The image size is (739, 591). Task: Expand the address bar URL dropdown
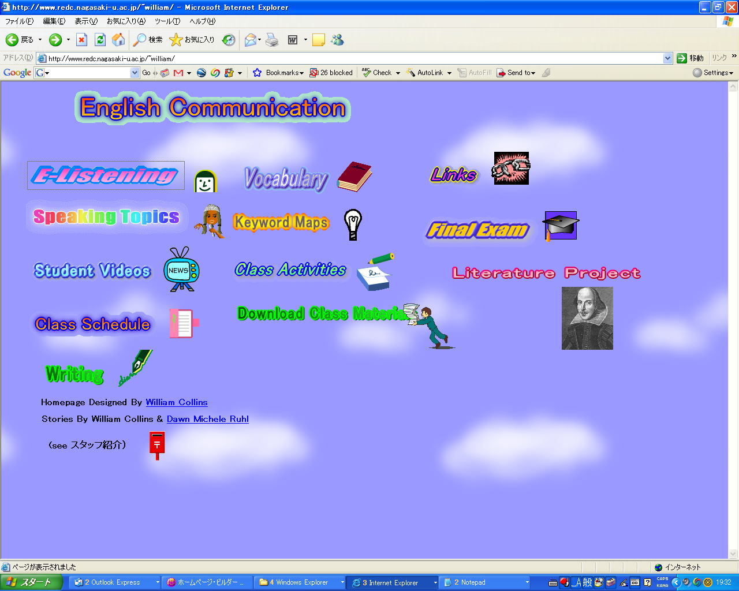pyautogui.click(x=667, y=58)
